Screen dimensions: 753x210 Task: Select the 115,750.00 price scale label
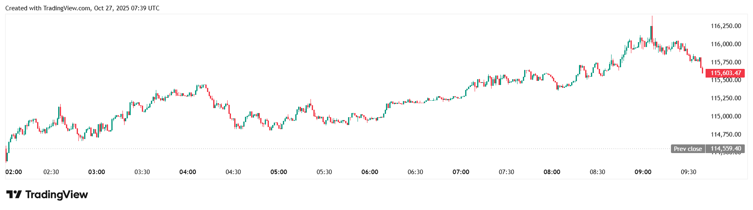pyautogui.click(x=725, y=62)
